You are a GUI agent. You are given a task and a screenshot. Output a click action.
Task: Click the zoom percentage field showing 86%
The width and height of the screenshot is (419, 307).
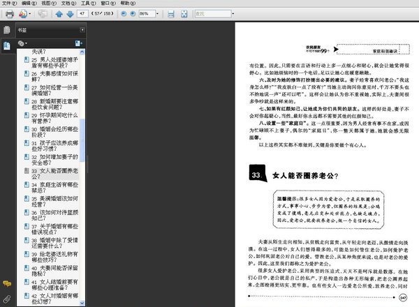[x=147, y=14]
